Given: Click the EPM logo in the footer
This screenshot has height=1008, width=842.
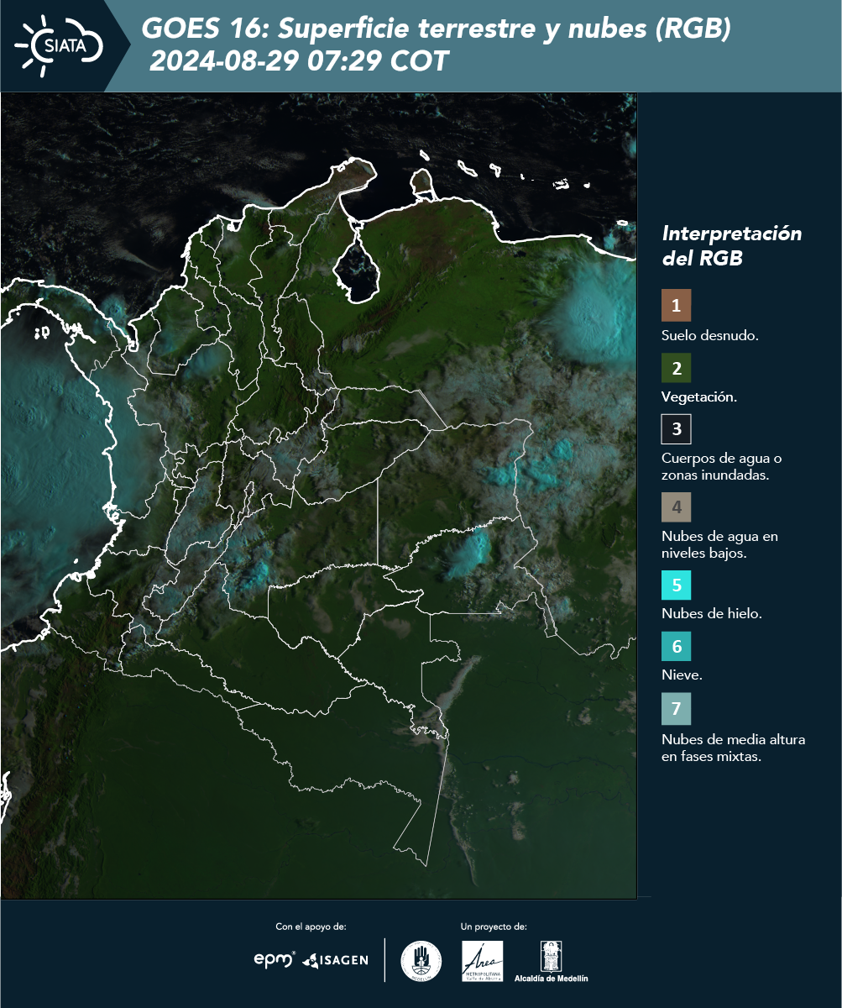Looking at the screenshot, I should 275,958.
